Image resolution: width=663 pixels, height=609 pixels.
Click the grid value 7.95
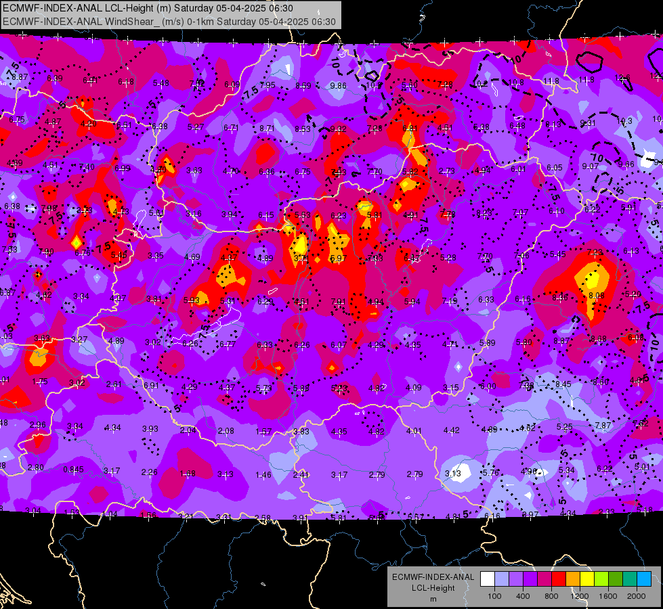tap(268, 85)
